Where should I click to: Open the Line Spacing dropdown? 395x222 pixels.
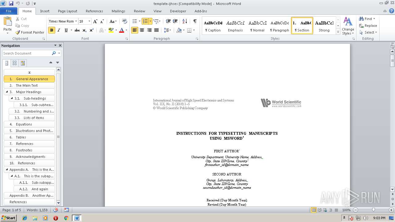point(167,30)
